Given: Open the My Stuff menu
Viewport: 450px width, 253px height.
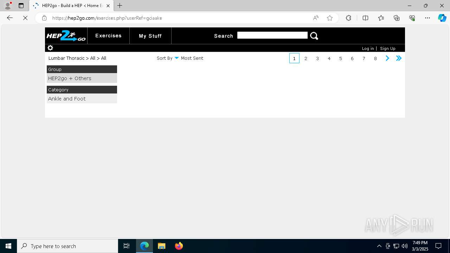Looking at the screenshot, I should (x=150, y=36).
